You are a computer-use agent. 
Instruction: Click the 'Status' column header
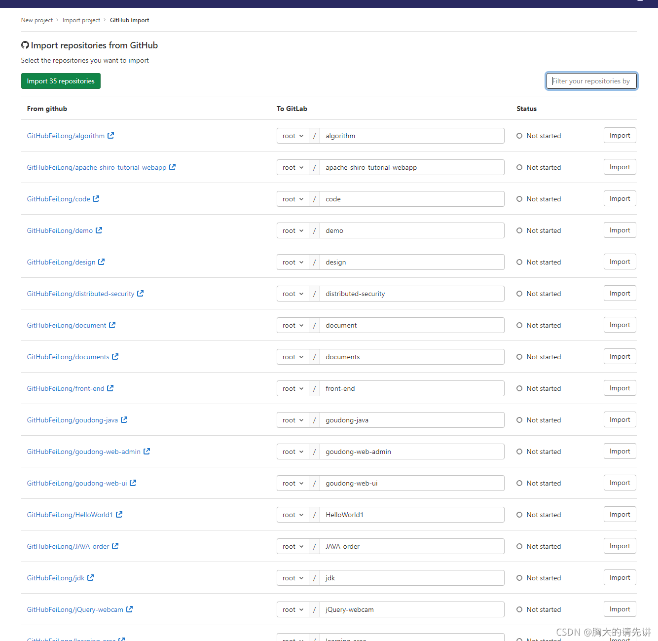(x=526, y=109)
